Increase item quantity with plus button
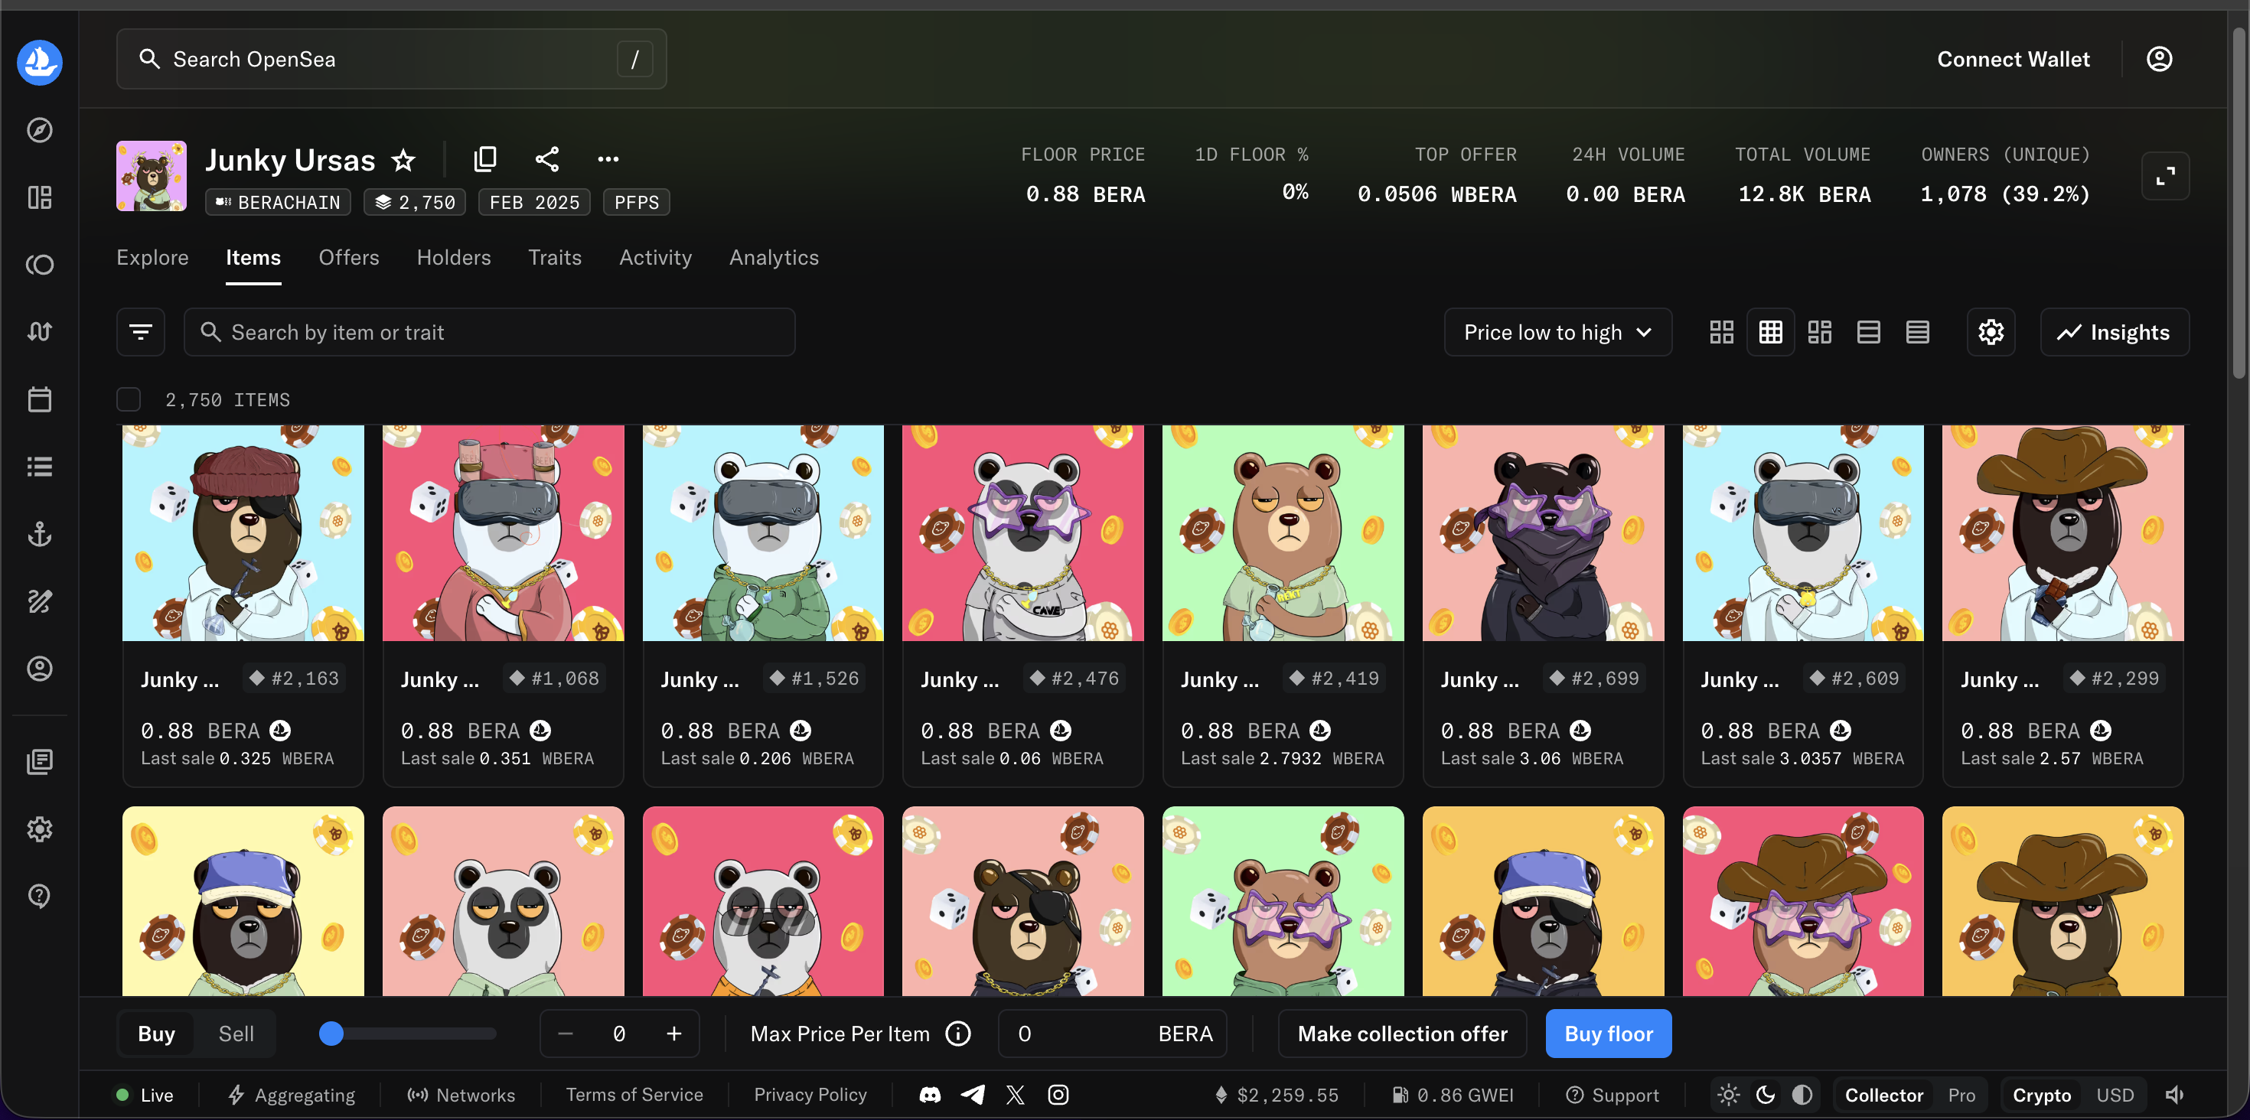 click(674, 1034)
